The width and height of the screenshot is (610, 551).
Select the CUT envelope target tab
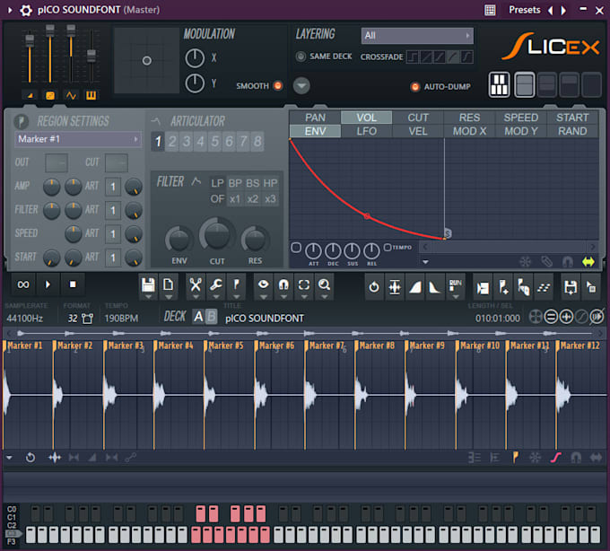point(418,118)
